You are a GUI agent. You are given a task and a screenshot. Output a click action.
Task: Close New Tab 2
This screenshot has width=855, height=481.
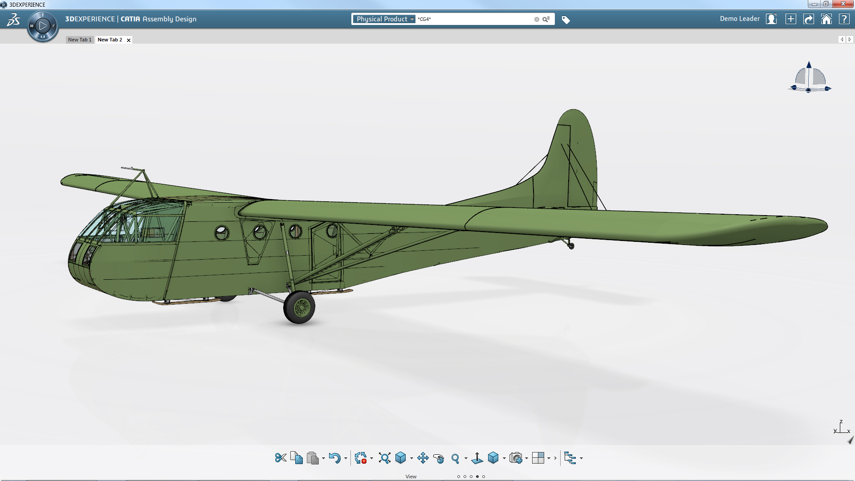click(x=129, y=40)
